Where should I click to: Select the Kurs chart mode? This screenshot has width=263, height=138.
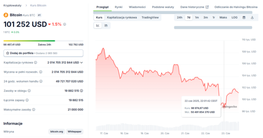tap(99, 18)
